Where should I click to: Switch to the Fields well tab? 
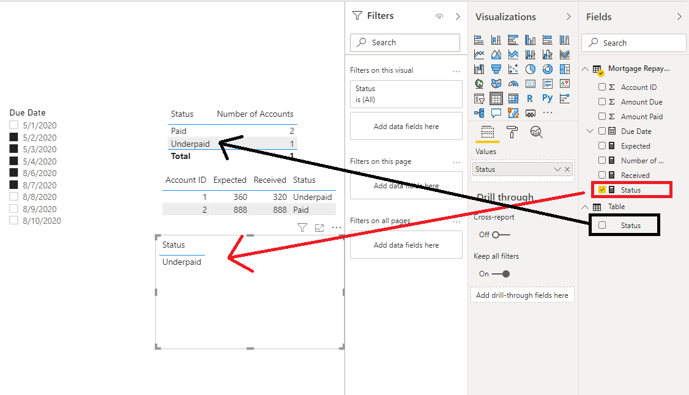(x=487, y=132)
